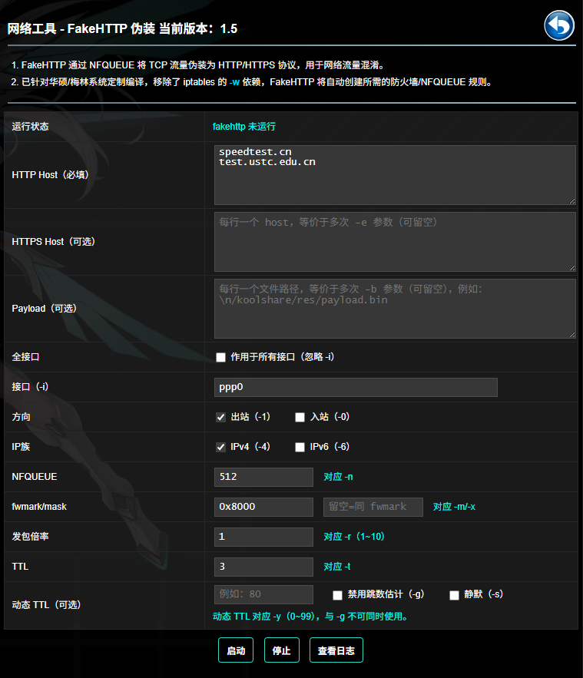Click the 'fakehttp 未运行' status text
Viewport: 583px width, 678px height.
tap(244, 126)
